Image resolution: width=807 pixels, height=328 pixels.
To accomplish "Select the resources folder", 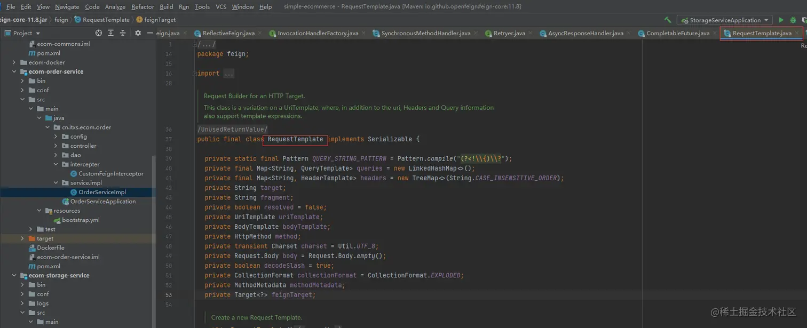I will pos(67,211).
